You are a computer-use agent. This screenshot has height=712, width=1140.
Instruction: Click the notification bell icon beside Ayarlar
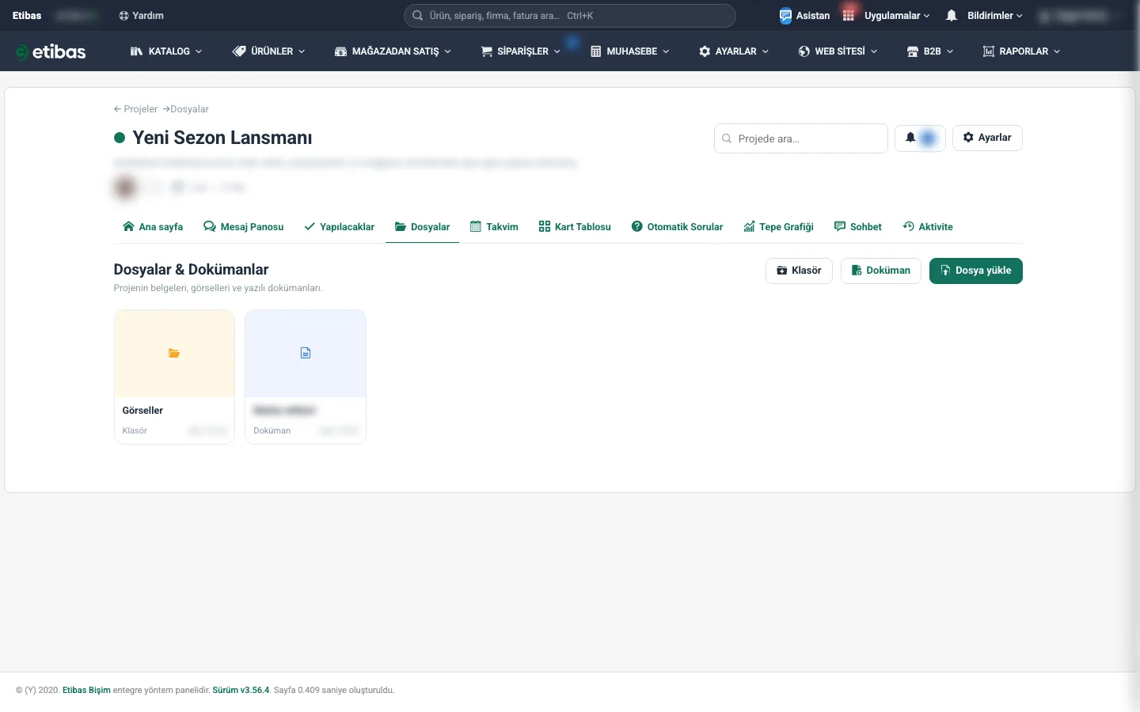coord(910,138)
